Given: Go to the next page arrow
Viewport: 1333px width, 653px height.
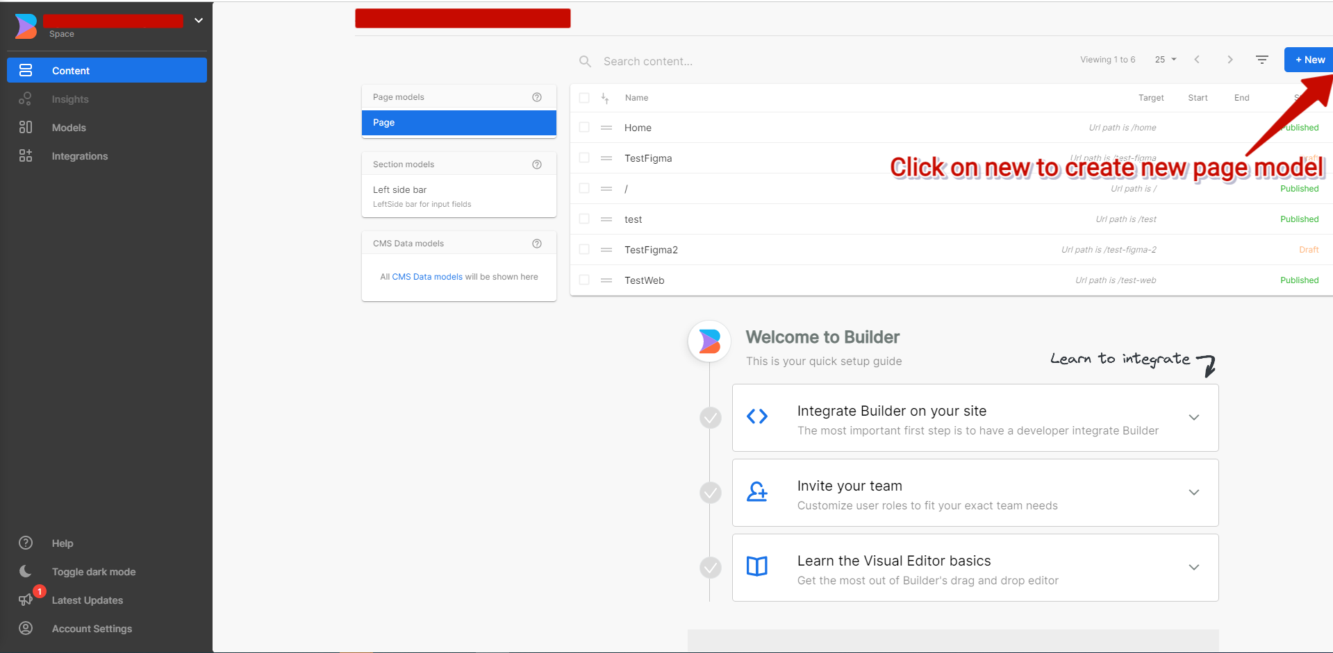Looking at the screenshot, I should (x=1230, y=60).
